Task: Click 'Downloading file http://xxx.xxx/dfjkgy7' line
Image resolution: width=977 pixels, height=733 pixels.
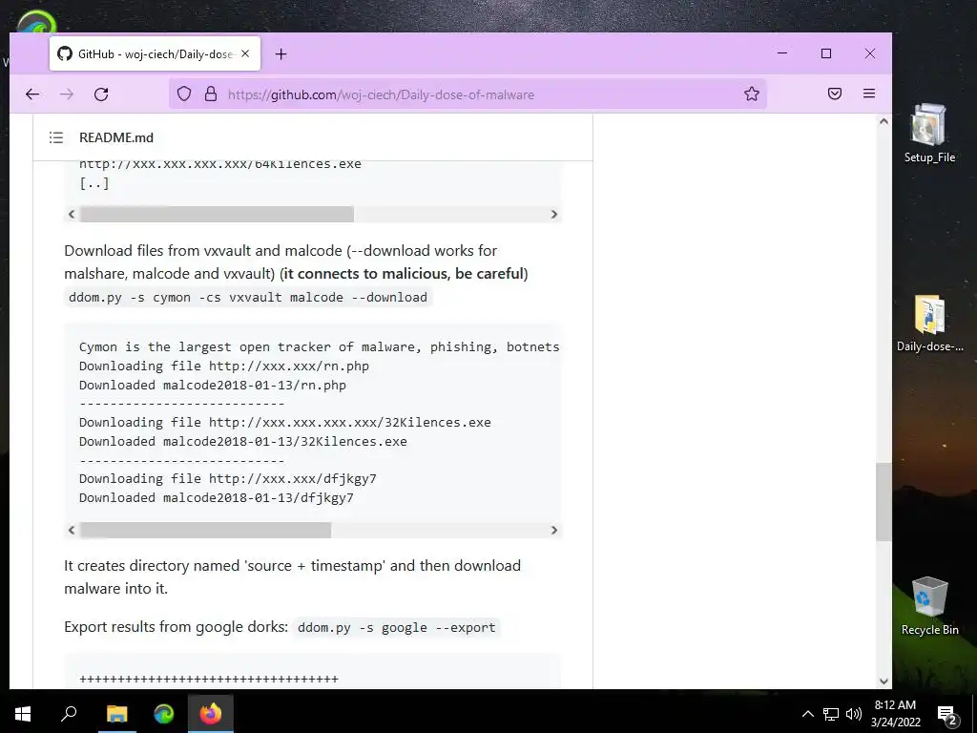Action: (x=227, y=479)
